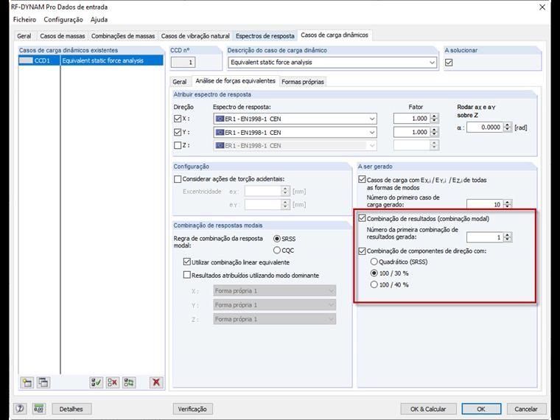Toggle the 'A solucionar' checkbox
The width and height of the screenshot is (560, 420).
click(x=449, y=63)
